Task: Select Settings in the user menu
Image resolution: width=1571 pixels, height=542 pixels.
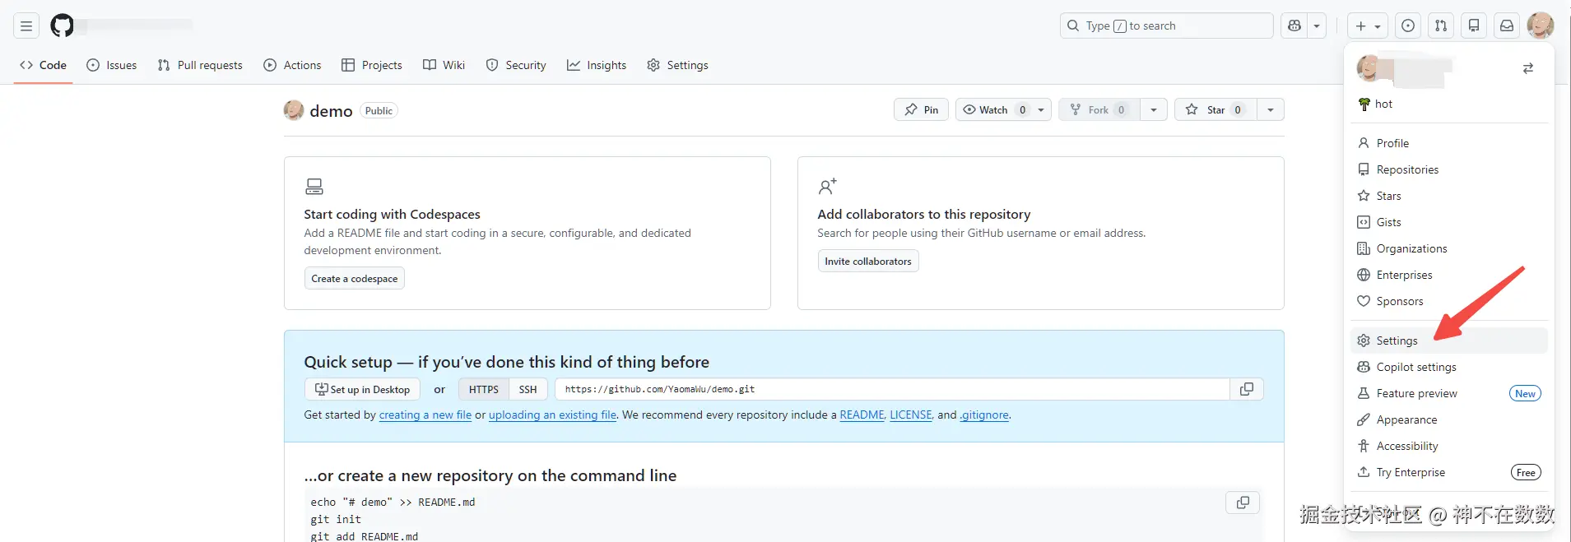Action: coord(1397,340)
